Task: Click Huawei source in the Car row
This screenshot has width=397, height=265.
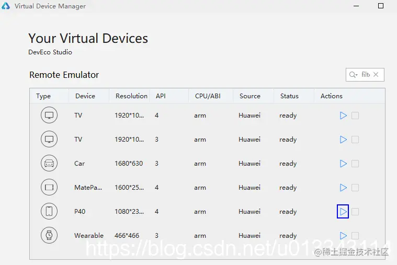Action: click(x=249, y=164)
